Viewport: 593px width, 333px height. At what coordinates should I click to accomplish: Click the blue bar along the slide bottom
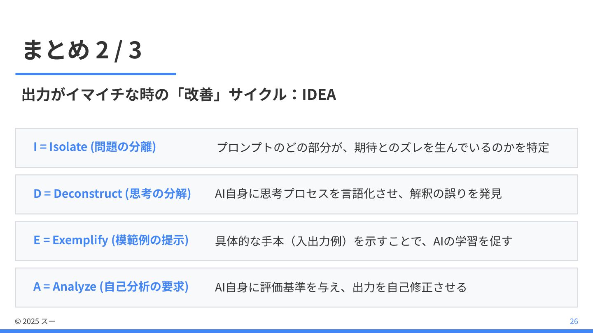296,331
